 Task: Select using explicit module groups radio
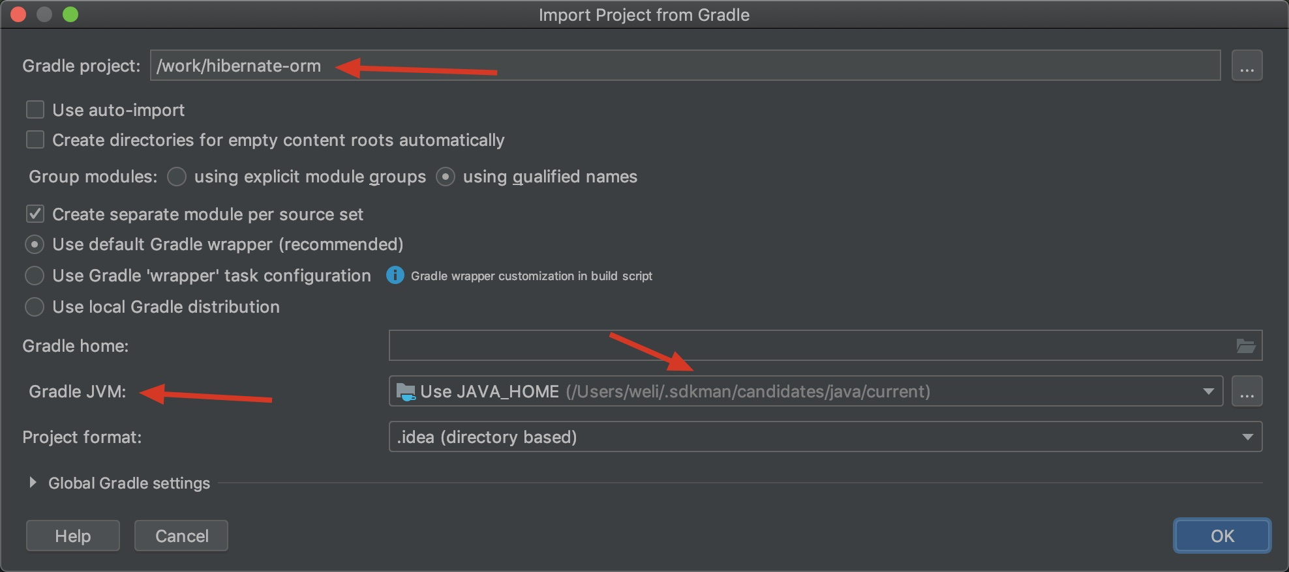177,177
